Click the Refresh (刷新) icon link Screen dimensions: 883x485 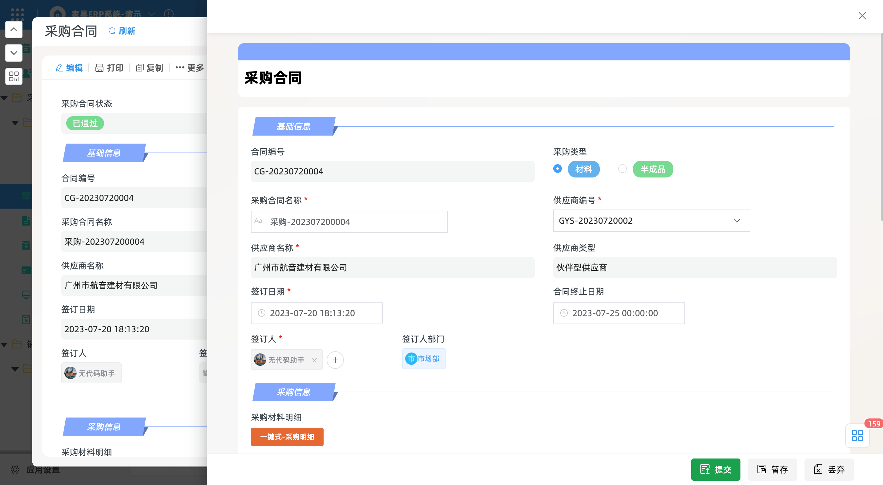(x=122, y=31)
